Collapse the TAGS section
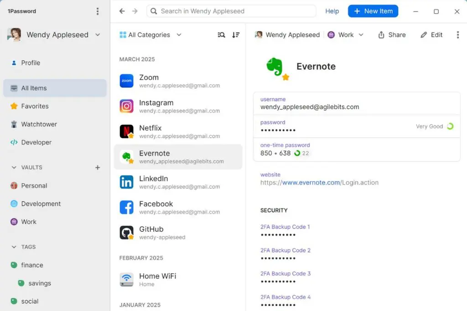The height and width of the screenshot is (311, 467). pos(14,247)
